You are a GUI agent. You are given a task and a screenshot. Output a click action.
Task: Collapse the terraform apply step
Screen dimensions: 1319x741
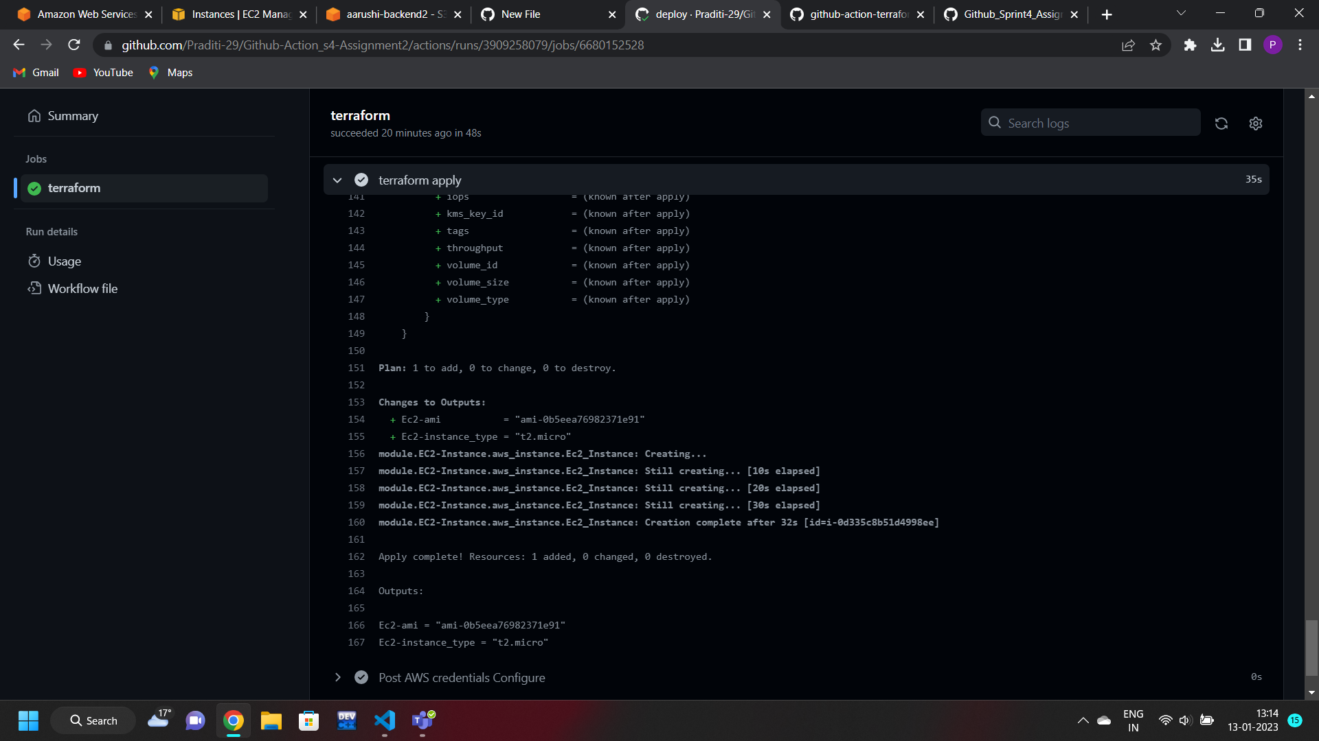(337, 180)
